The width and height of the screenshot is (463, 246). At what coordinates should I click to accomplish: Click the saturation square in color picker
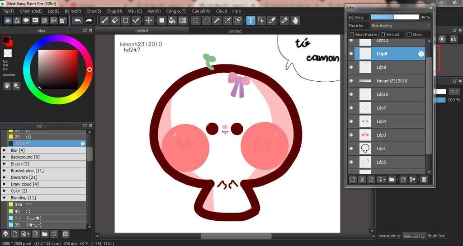tap(58, 69)
